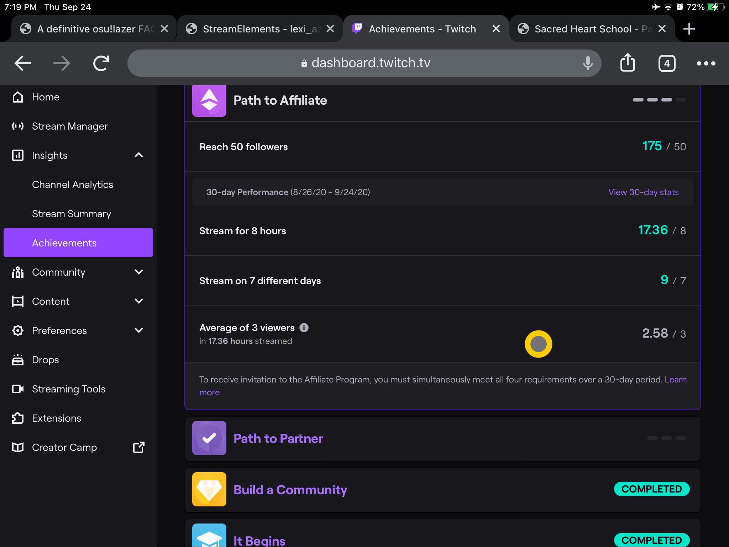Collapse the Insights section chevron
This screenshot has width=729, height=547.
click(139, 155)
